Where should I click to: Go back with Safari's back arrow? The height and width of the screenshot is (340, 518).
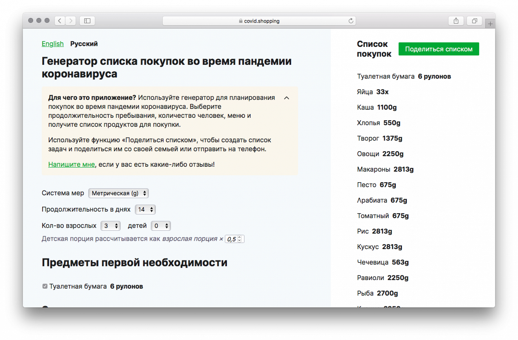pyautogui.click(x=60, y=21)
